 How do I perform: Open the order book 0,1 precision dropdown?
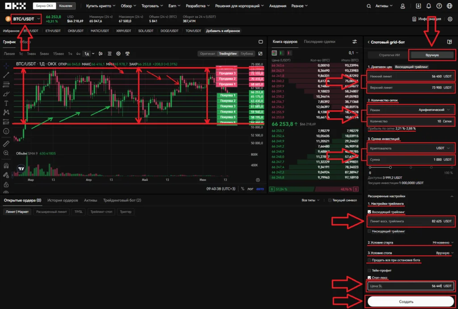353,53
